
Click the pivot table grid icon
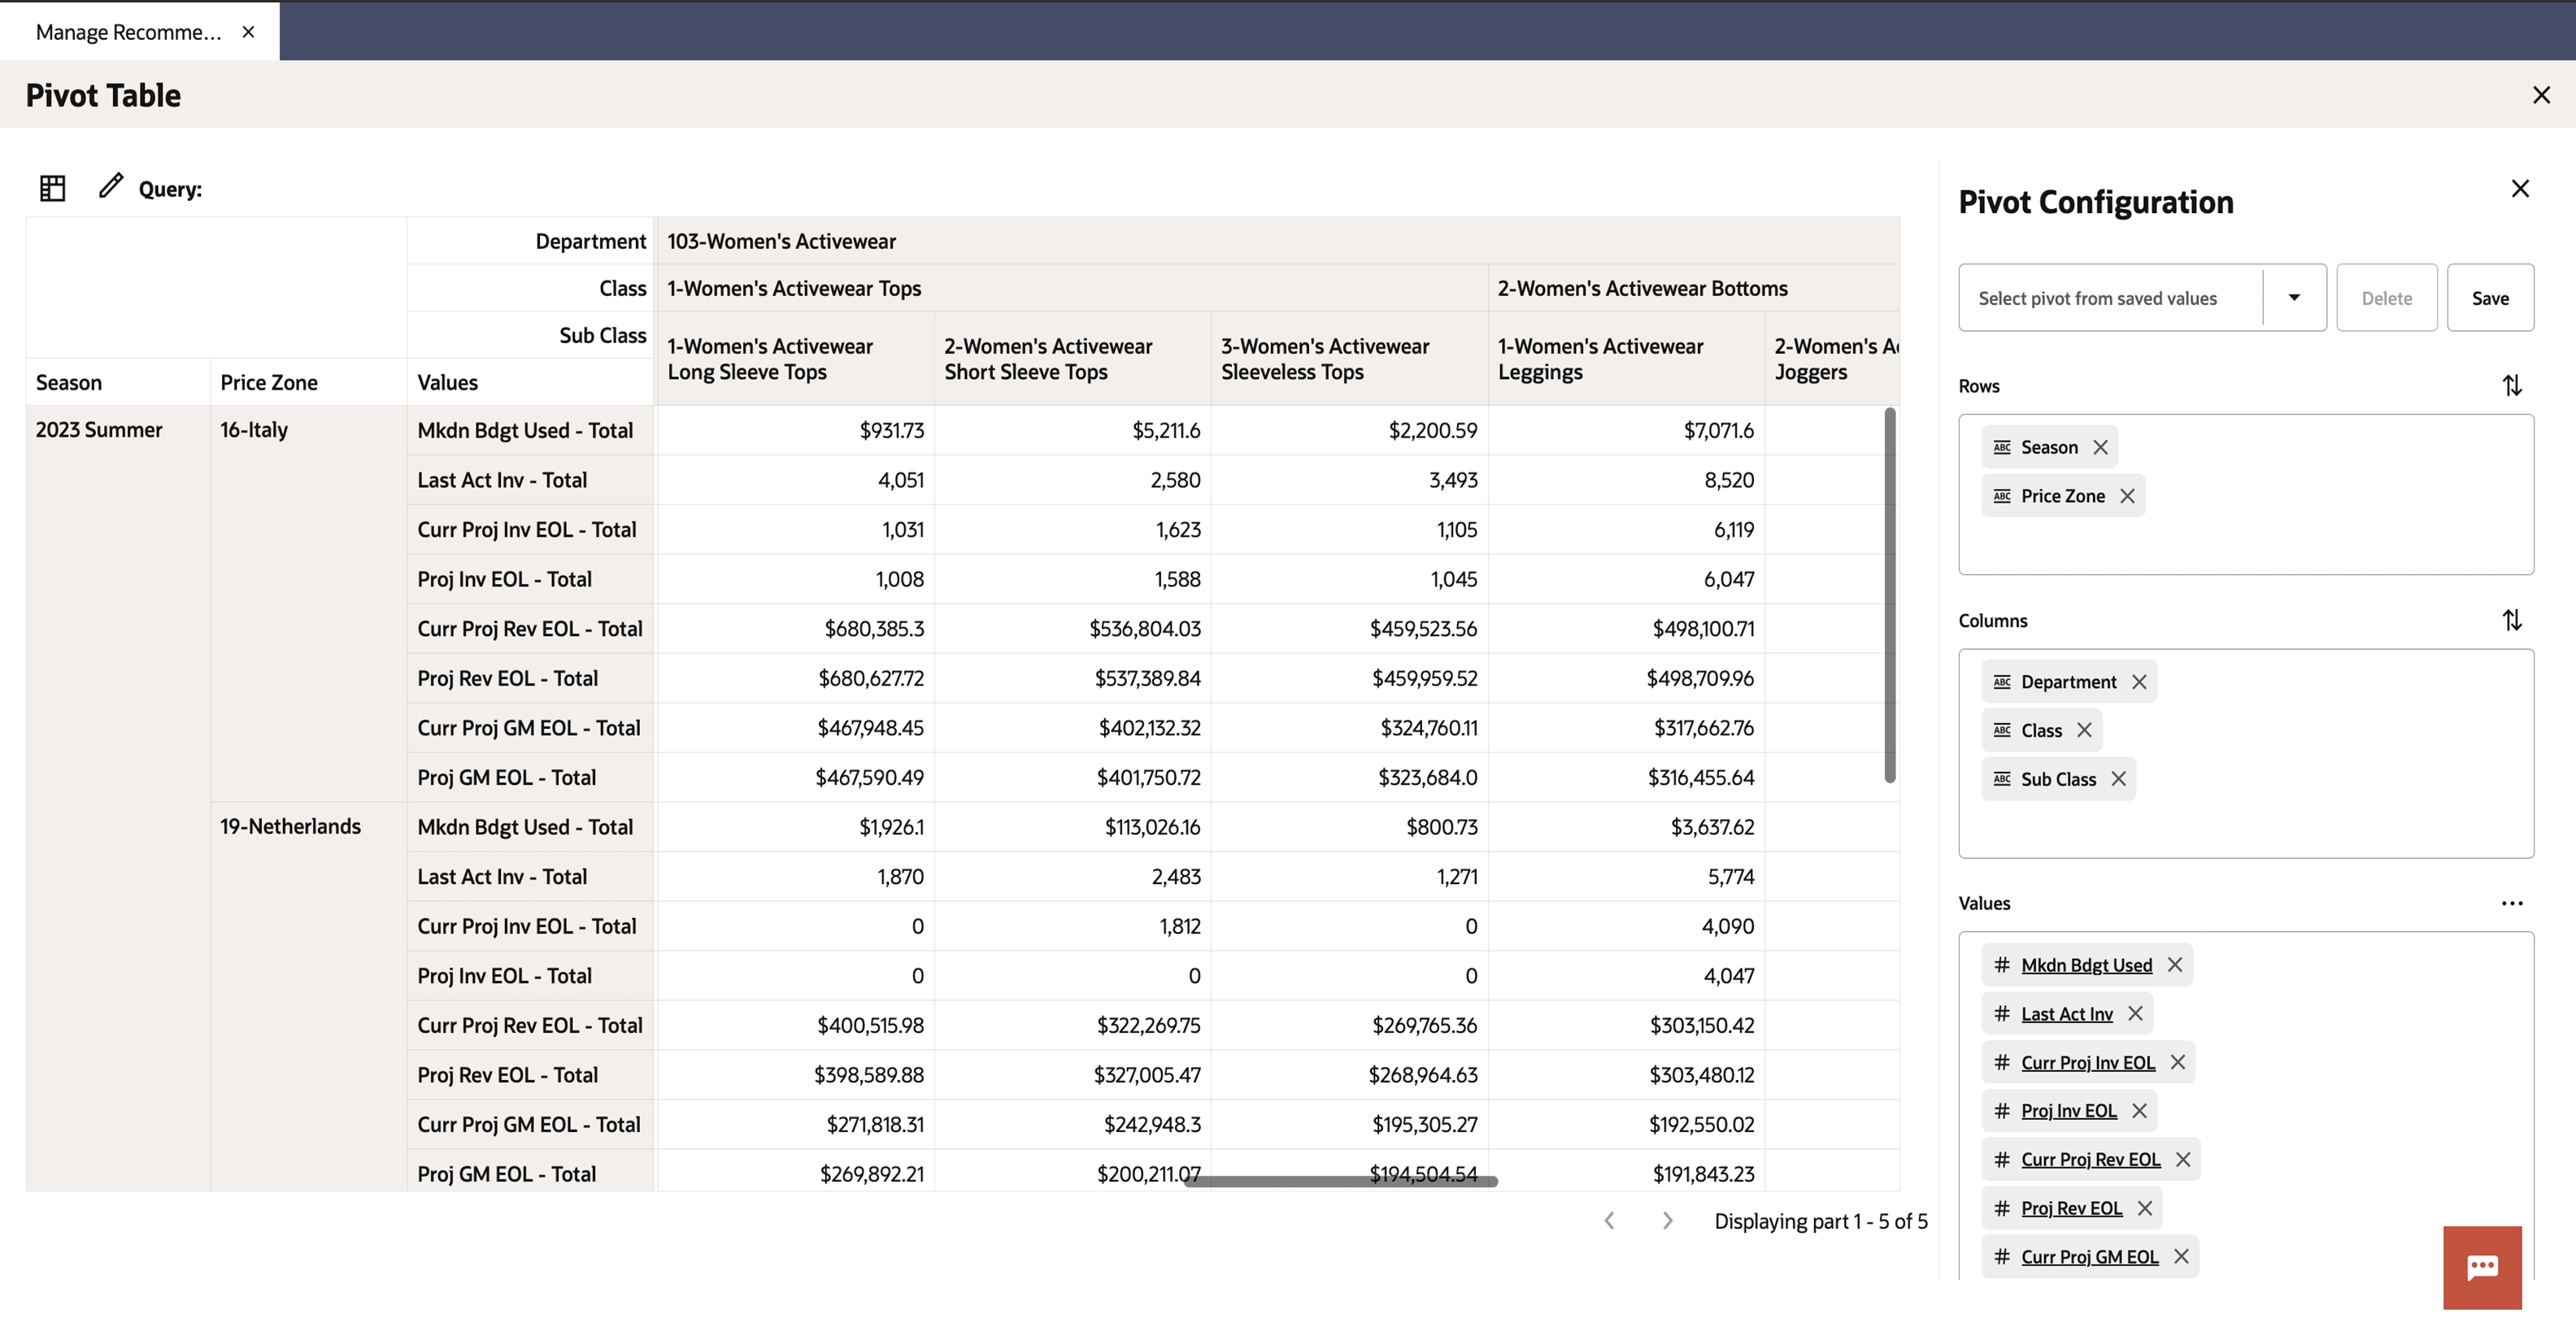pyautogui.click(x=52, y=188)
